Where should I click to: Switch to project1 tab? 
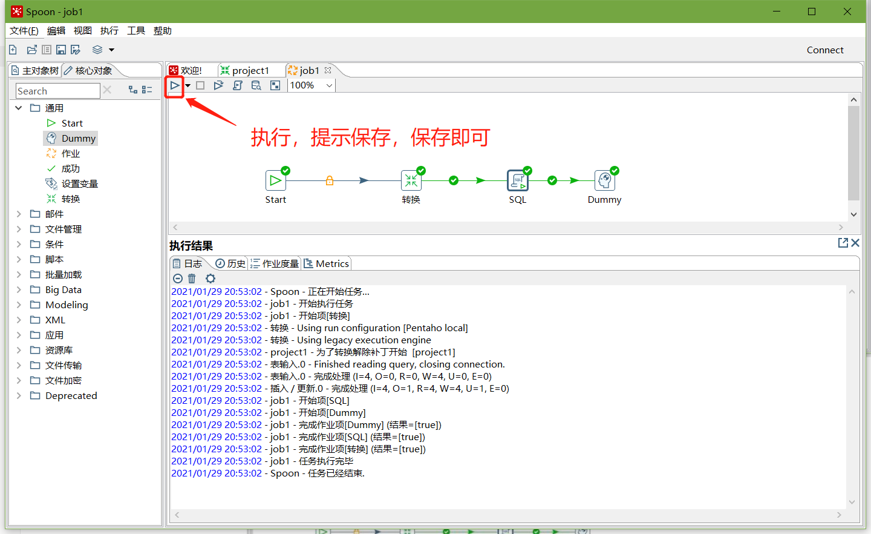(246, 71)
